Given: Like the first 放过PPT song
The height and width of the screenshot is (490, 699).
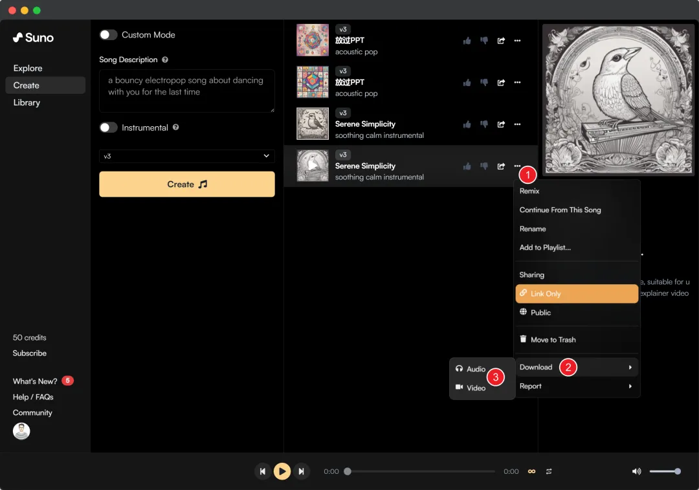Looking at the screenshot, I should (467, 41).
